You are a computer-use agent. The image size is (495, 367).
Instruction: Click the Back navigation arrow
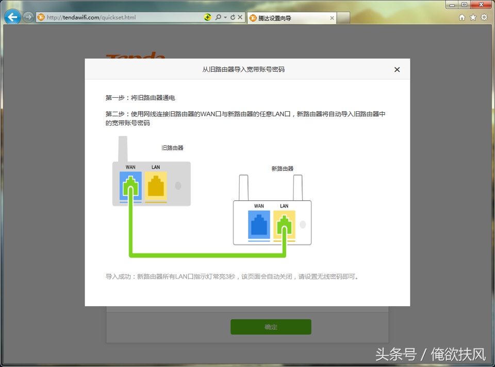point(11,16)
